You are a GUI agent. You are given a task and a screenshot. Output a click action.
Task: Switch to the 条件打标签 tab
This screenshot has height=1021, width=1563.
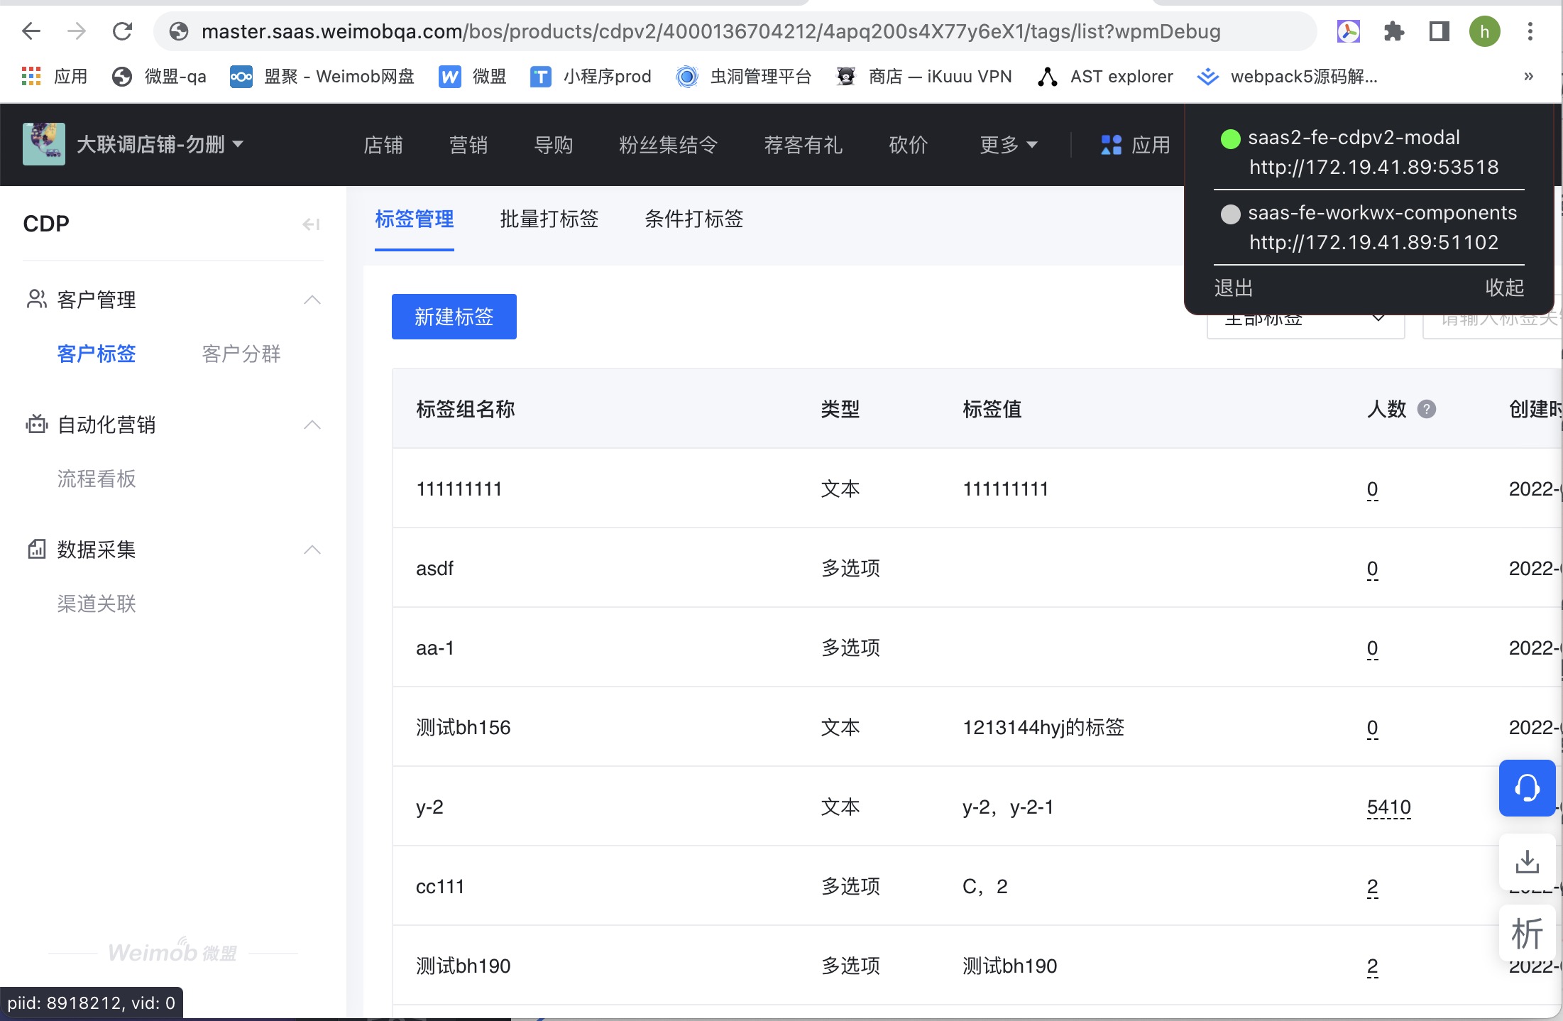coord(693,219)
